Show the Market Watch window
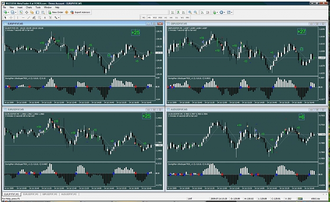The image size is (330, 202). click(x=21, y=12)
